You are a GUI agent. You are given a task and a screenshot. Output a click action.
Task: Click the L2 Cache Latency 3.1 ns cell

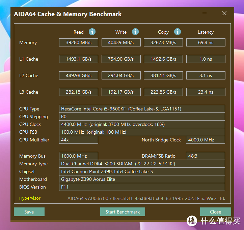click(x=206, y=75)
